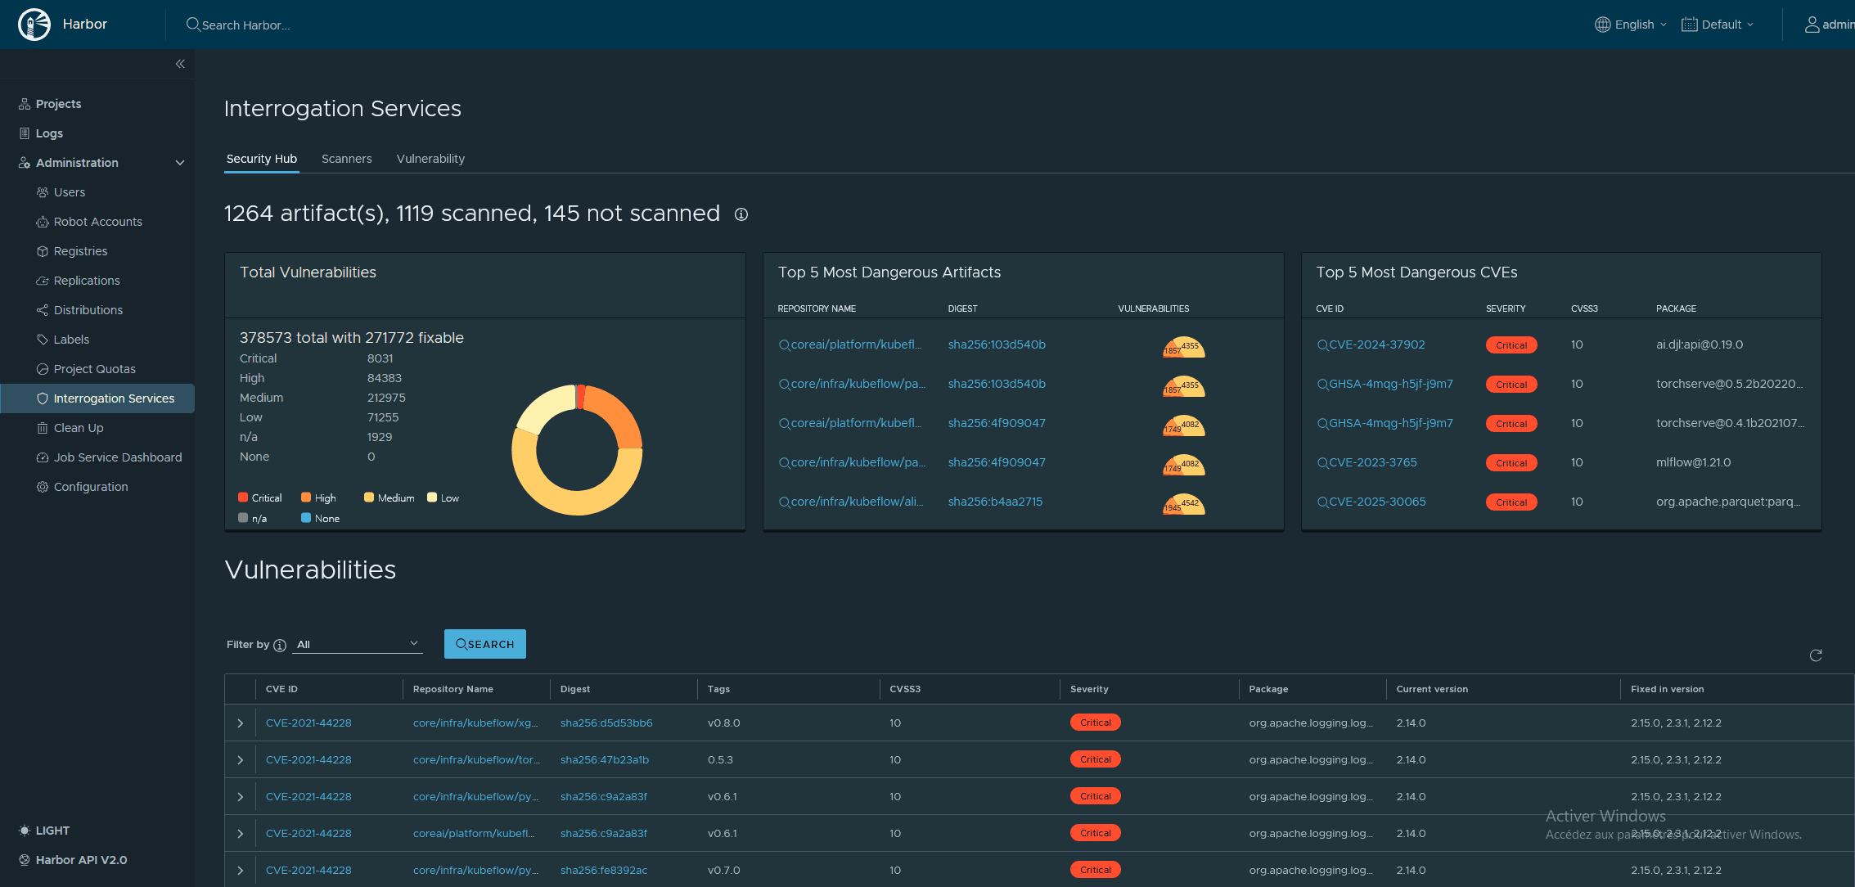Image resolution: width=1855 pixels, height=887 pixels.
Task: Open Harbor API V2.0 link
Action: click(x=81, y=860)
